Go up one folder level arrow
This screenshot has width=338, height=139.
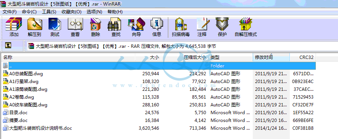(8, 45)
